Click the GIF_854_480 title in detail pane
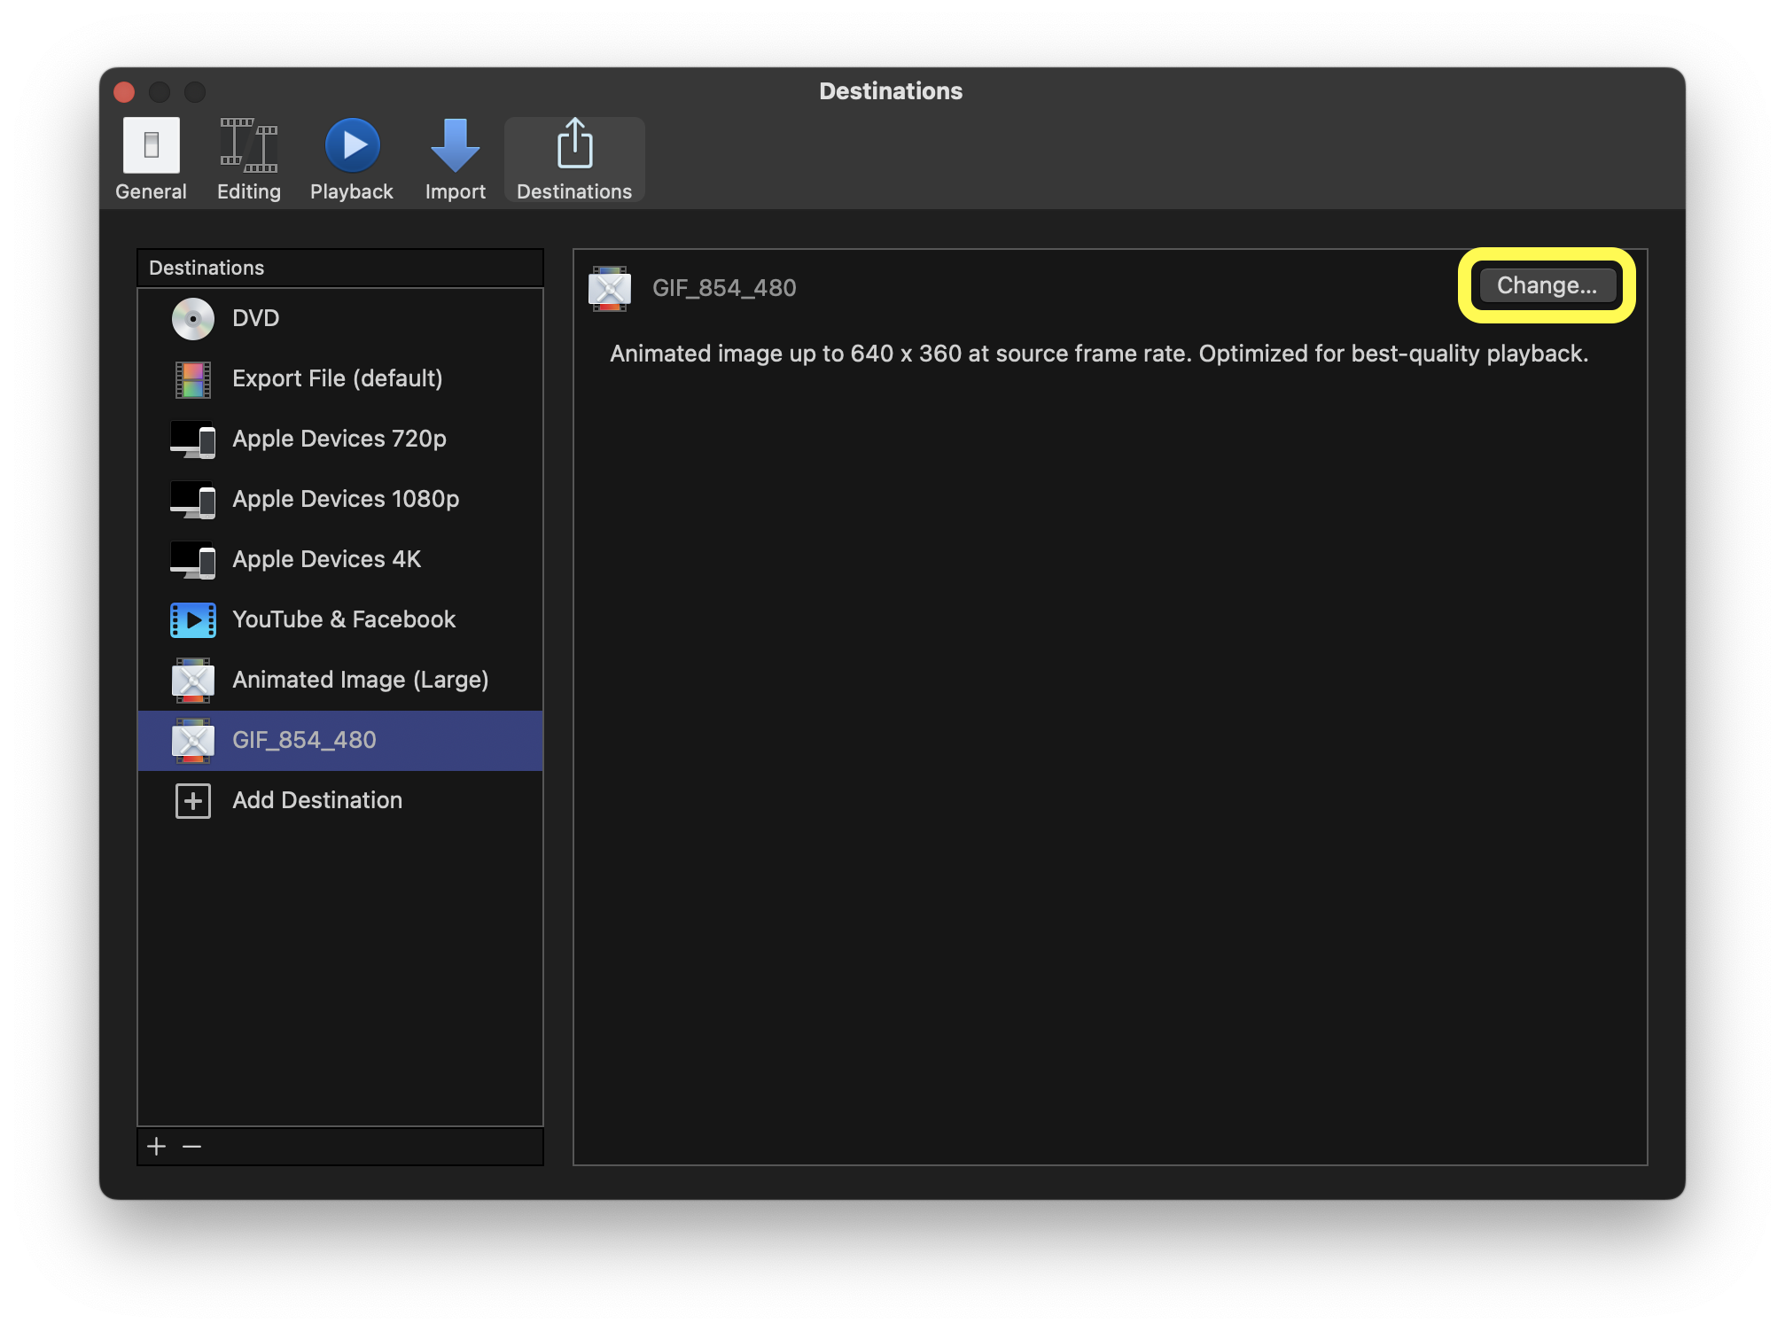The image size is (1785, 1331). (x=724, y=288)
